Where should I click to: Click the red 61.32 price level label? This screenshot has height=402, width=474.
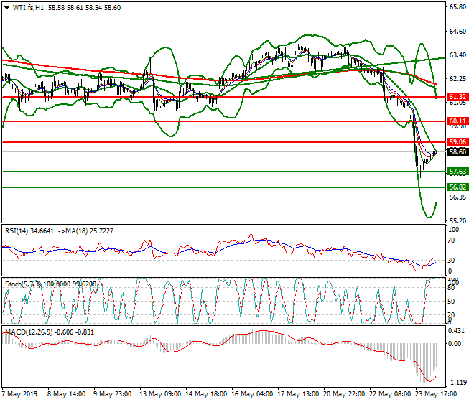pos(457,97)
